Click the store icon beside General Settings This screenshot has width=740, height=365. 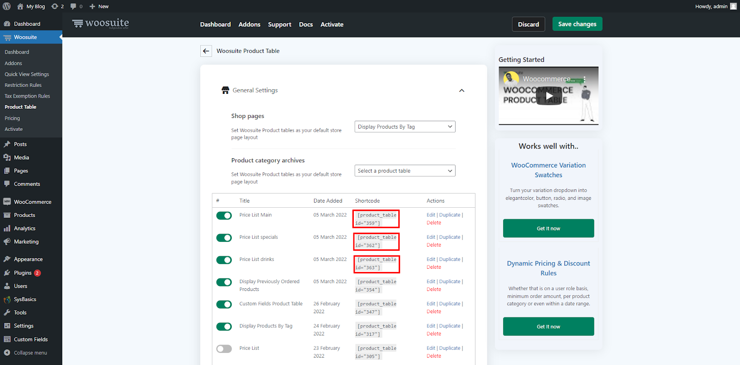[x=225, y=90]
